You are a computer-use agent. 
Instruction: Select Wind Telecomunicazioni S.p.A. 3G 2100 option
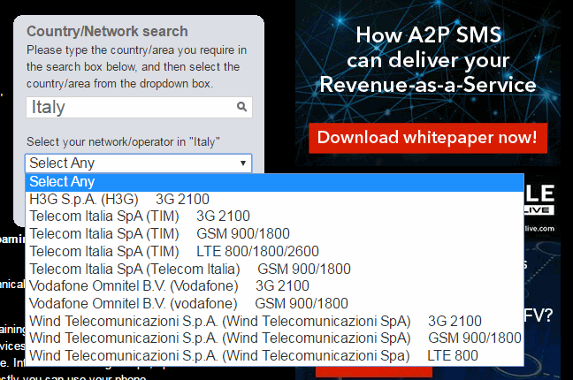274,321
